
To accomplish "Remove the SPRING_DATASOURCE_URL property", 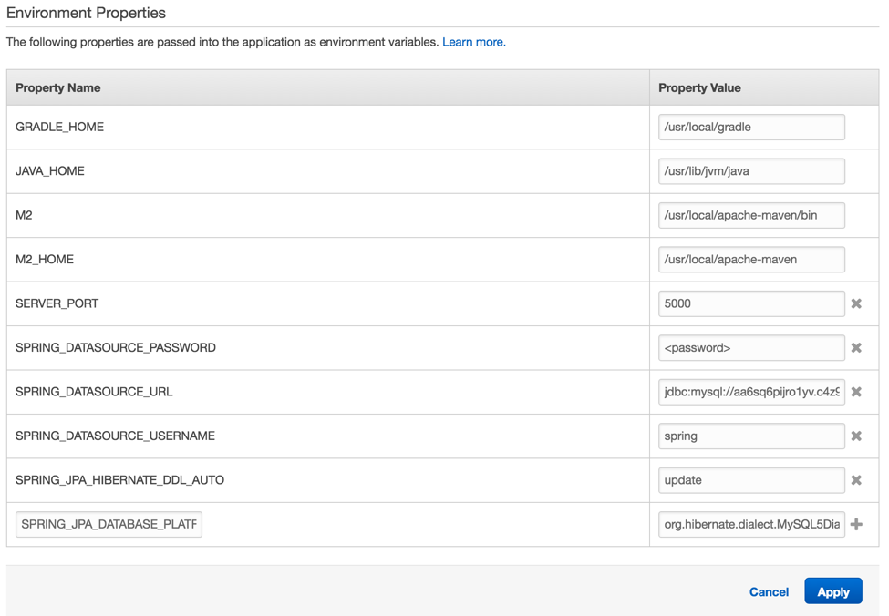I will (x=856, y=392).
